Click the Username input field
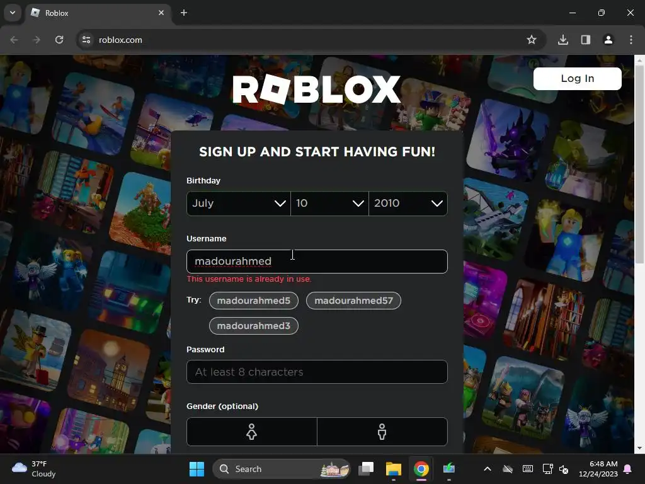The width and height of the screenshot is (645, 484). [317, 262]
